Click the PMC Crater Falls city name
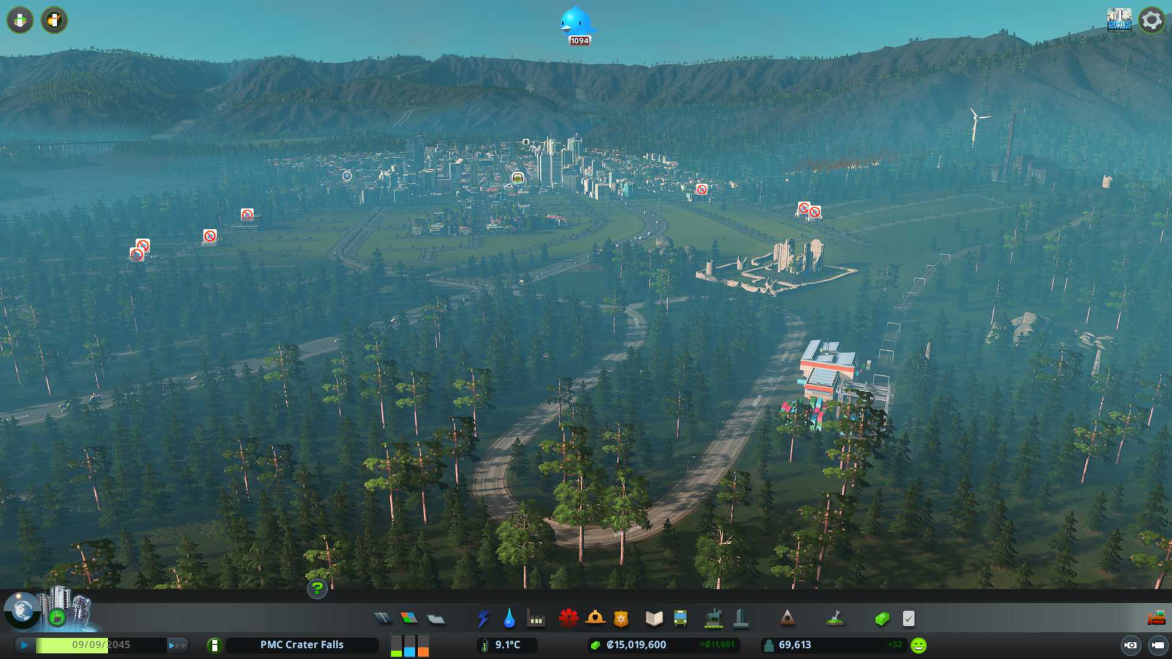This screenshot has width=1172, height=659. pyautogui.click(x=302, y=645)
